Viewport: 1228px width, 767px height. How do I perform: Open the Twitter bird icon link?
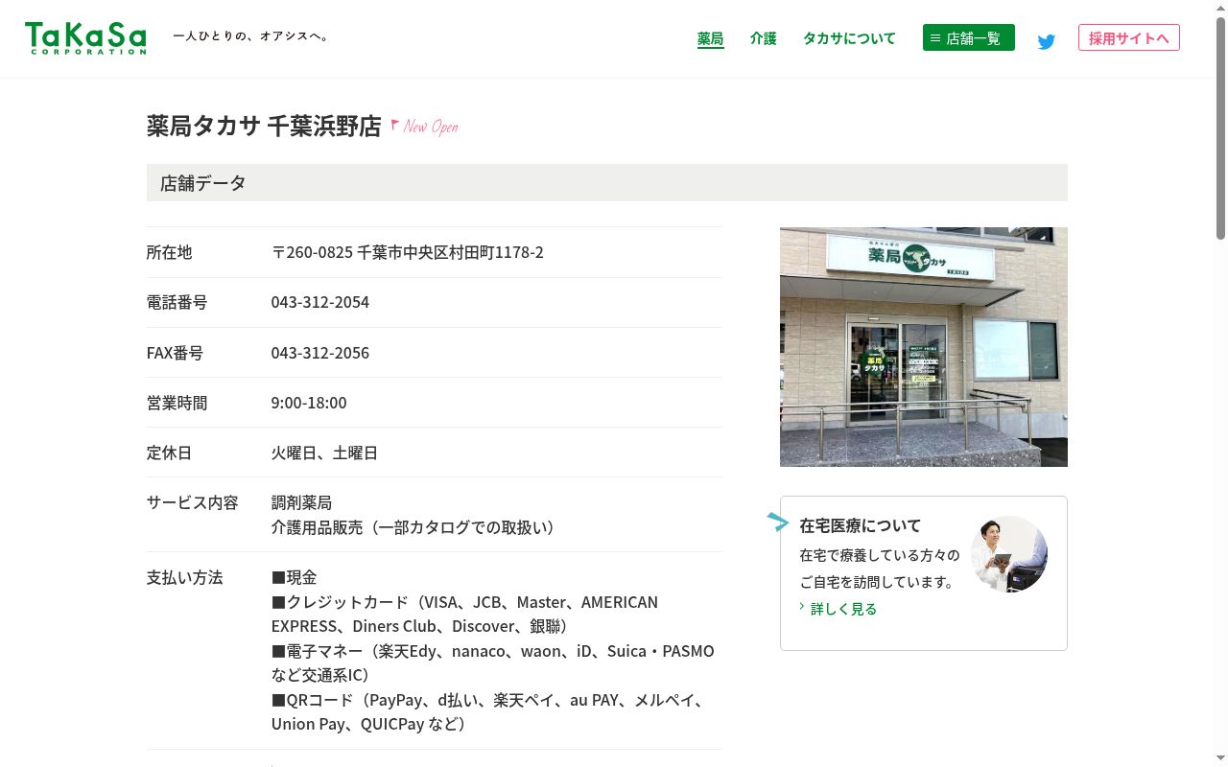click(x=1047, y=42)
